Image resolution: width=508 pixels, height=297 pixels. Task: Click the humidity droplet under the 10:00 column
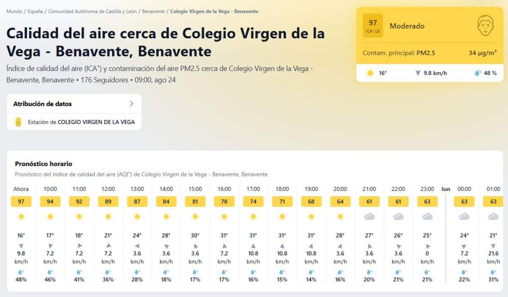point(50,272)
